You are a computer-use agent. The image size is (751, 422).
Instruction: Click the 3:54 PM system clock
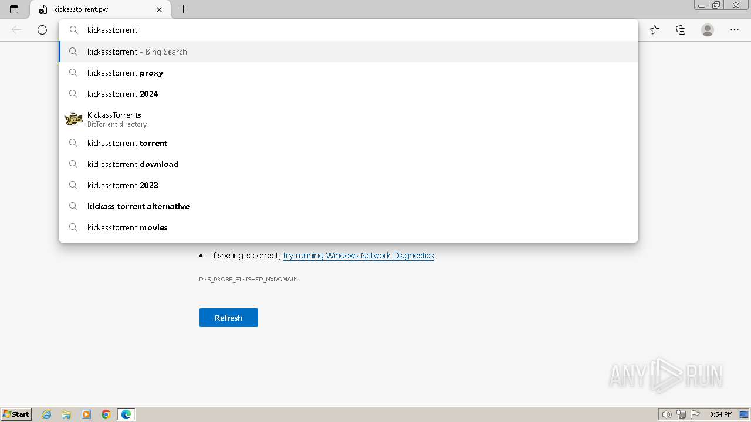[x=720, y=414]
